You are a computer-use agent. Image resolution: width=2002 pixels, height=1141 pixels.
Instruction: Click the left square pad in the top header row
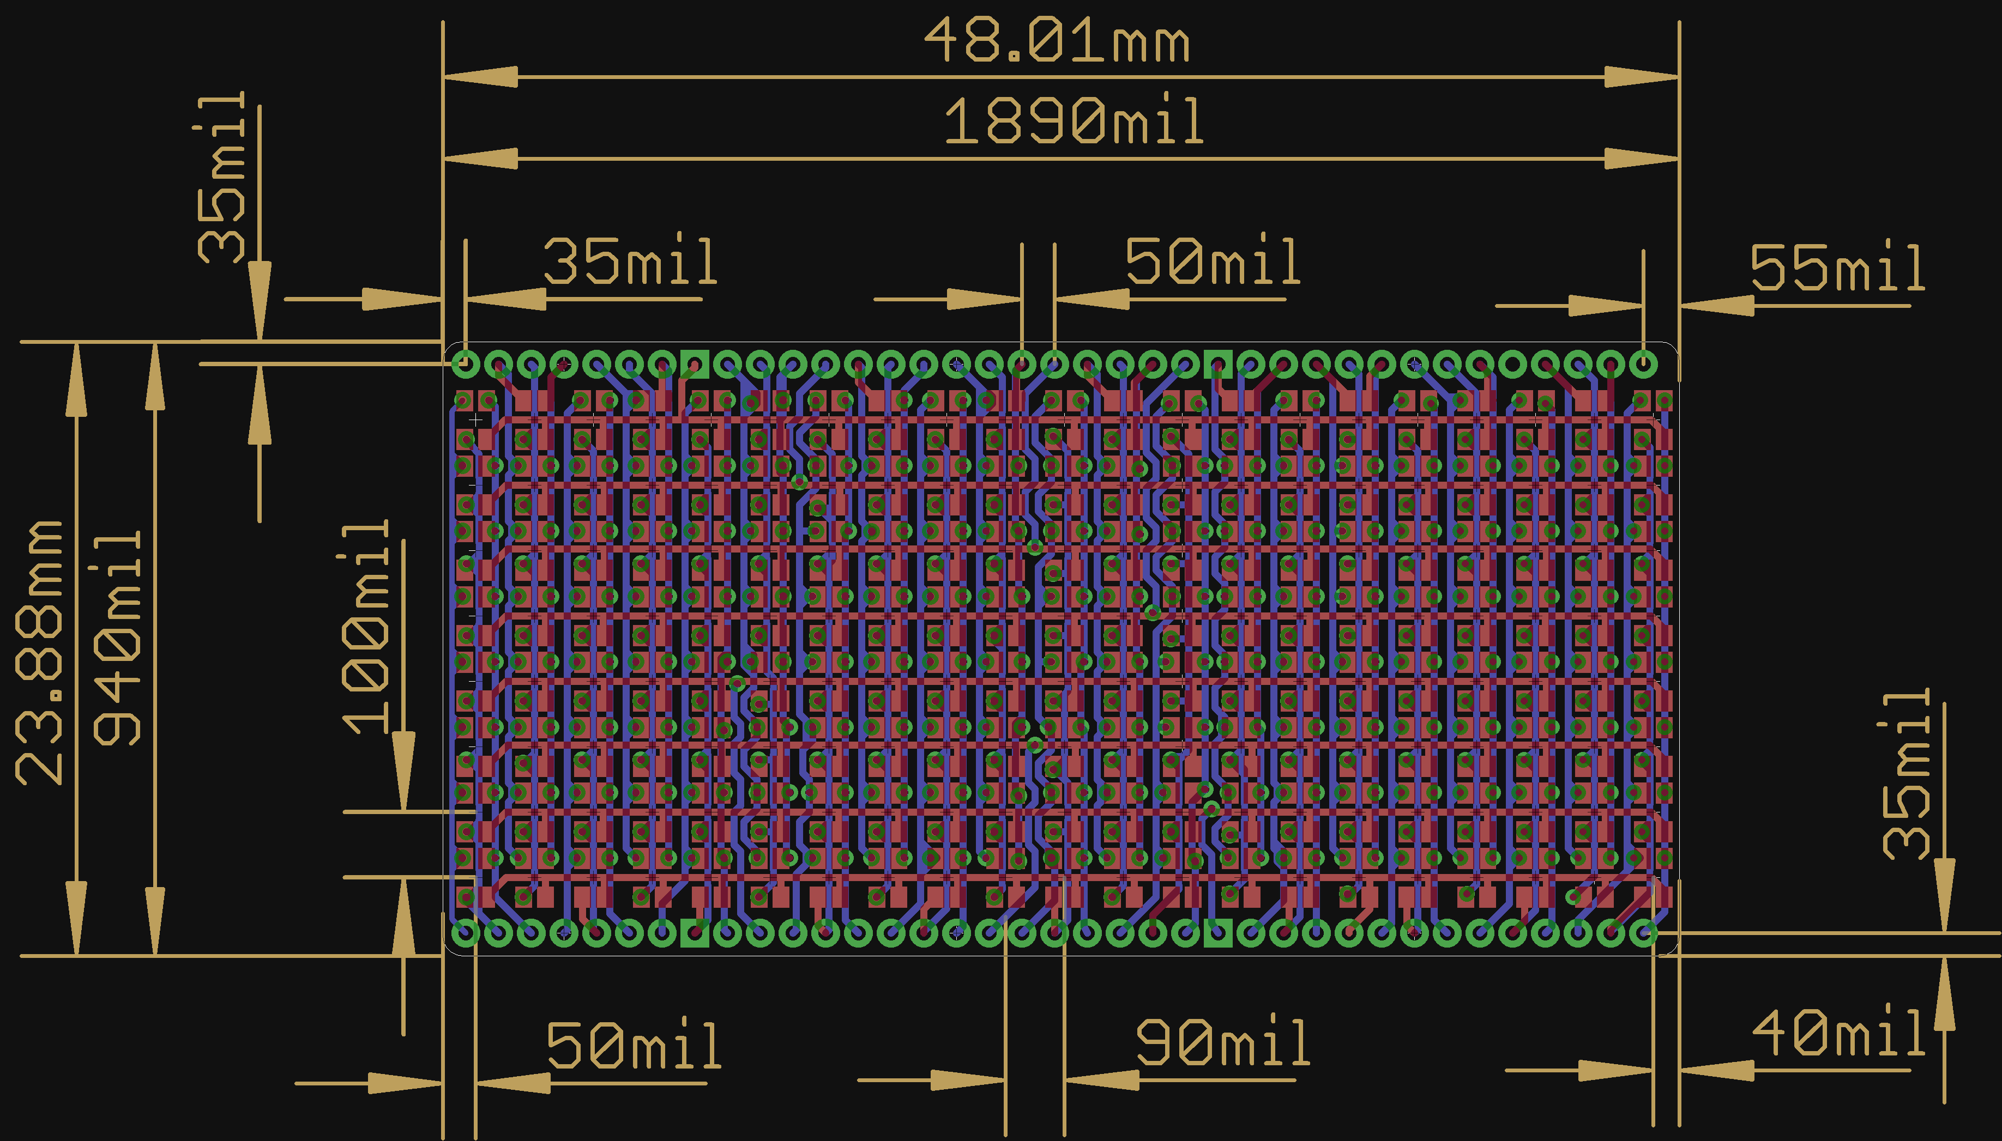[x=695, y=363]
